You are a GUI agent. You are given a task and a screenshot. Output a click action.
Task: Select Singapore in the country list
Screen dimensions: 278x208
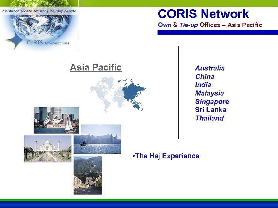(212, 102)
